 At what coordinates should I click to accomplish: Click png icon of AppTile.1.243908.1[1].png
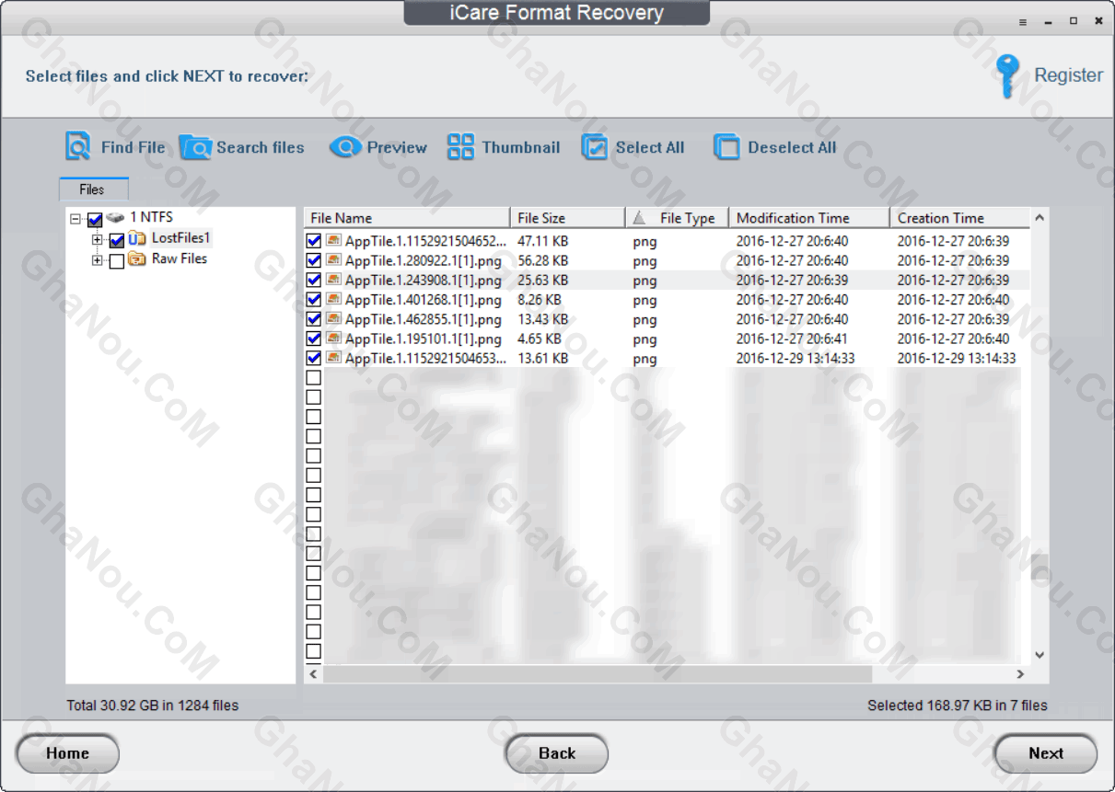point(333,280)
